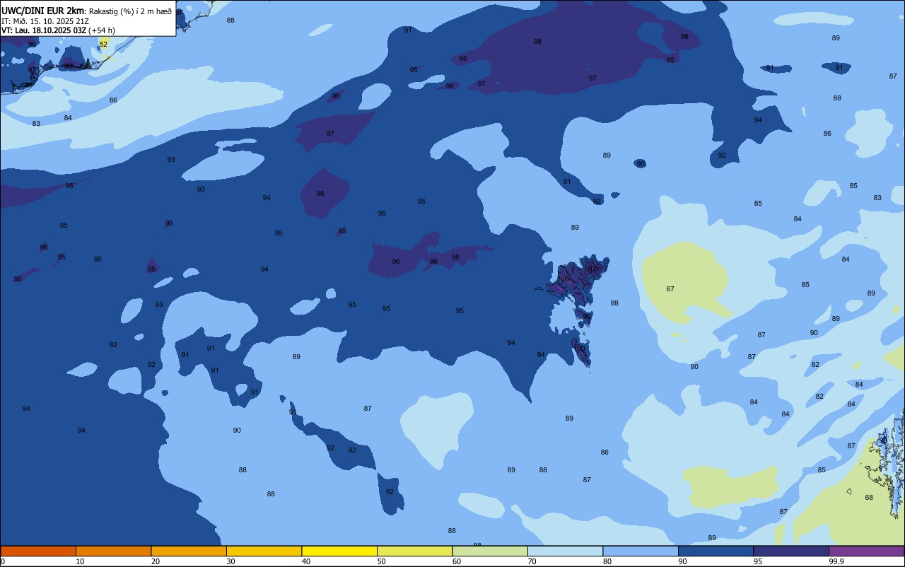
Task: Click the dark orange 0–10 legend swatch
Action: [x=38, y=551]
